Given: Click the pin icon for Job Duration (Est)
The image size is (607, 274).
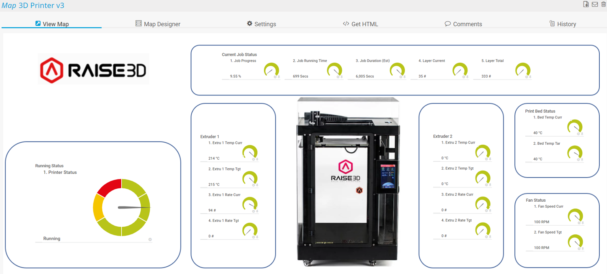Looking at the screenshot, I should (405, 77).
